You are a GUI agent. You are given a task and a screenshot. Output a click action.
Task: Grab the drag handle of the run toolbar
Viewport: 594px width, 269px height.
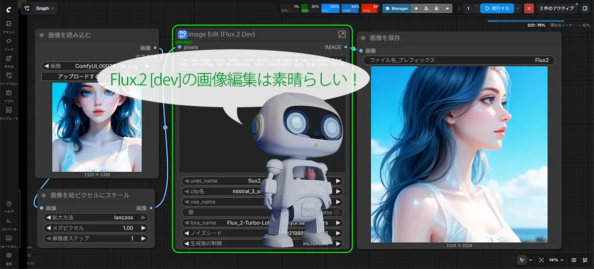tap(459, 8)
